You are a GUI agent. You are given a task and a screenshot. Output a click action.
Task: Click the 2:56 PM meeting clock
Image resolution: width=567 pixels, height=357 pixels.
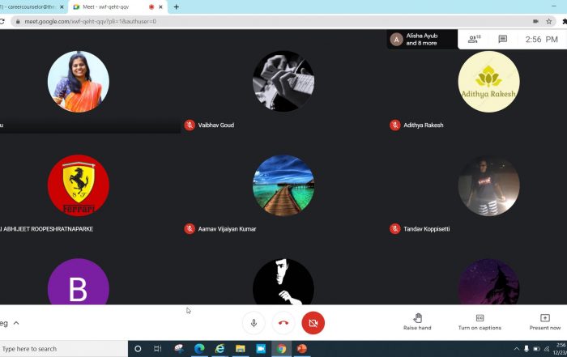pyautogui.click(x=541, y=39)
